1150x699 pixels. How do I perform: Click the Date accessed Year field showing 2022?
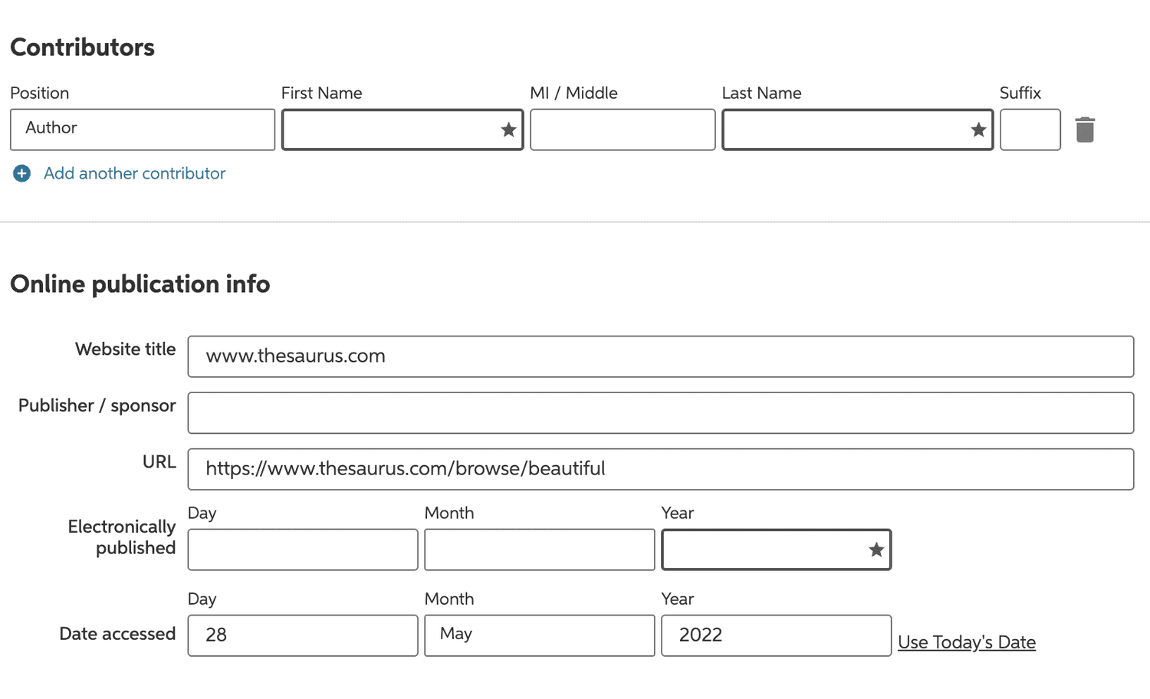pyautogui.click(x=777, y=635)
